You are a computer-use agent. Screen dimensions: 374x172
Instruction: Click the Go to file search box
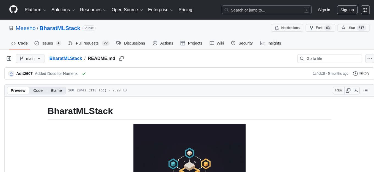[x=329, y=58]
